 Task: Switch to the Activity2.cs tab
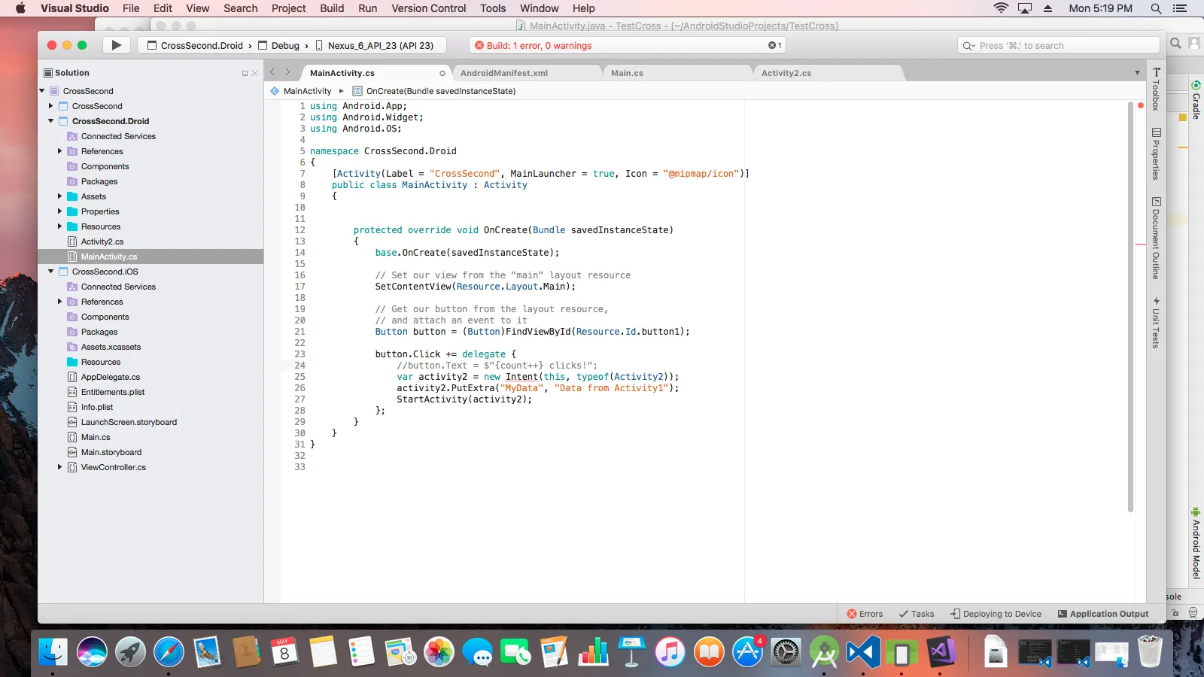pos(828,73)
